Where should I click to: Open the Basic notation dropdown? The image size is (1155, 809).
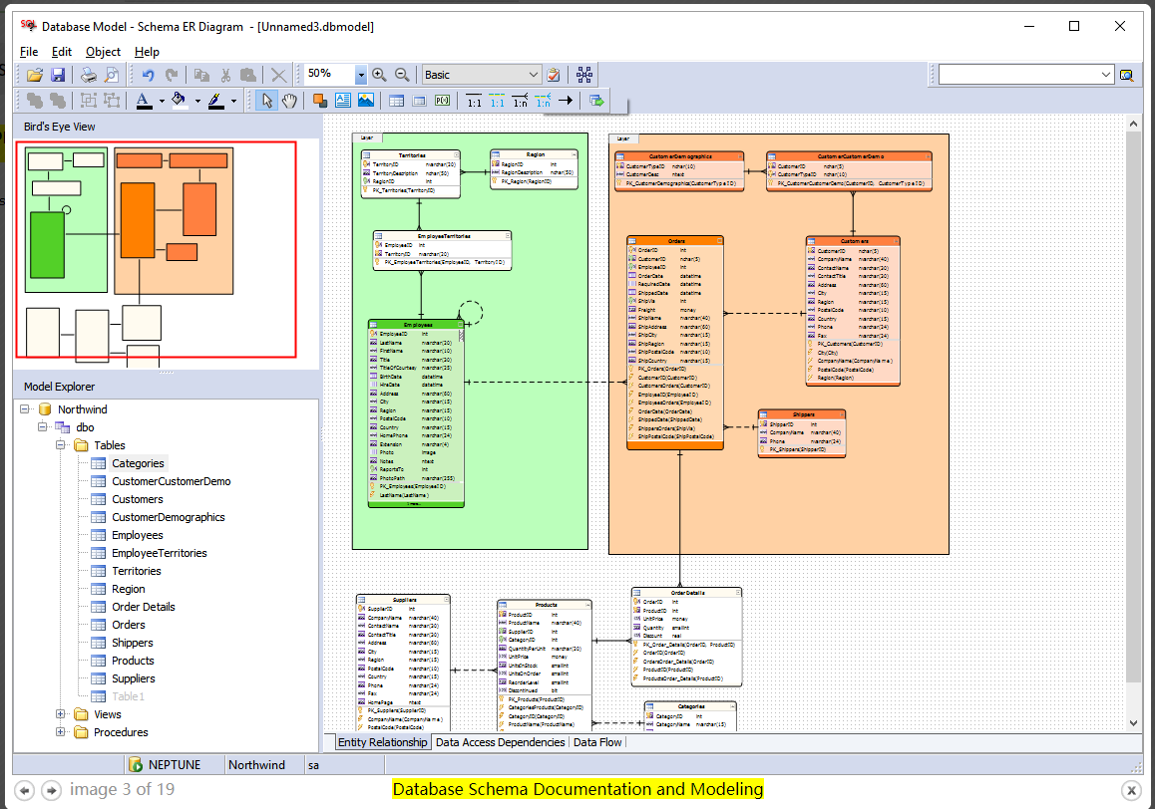(x=534, y=75)
